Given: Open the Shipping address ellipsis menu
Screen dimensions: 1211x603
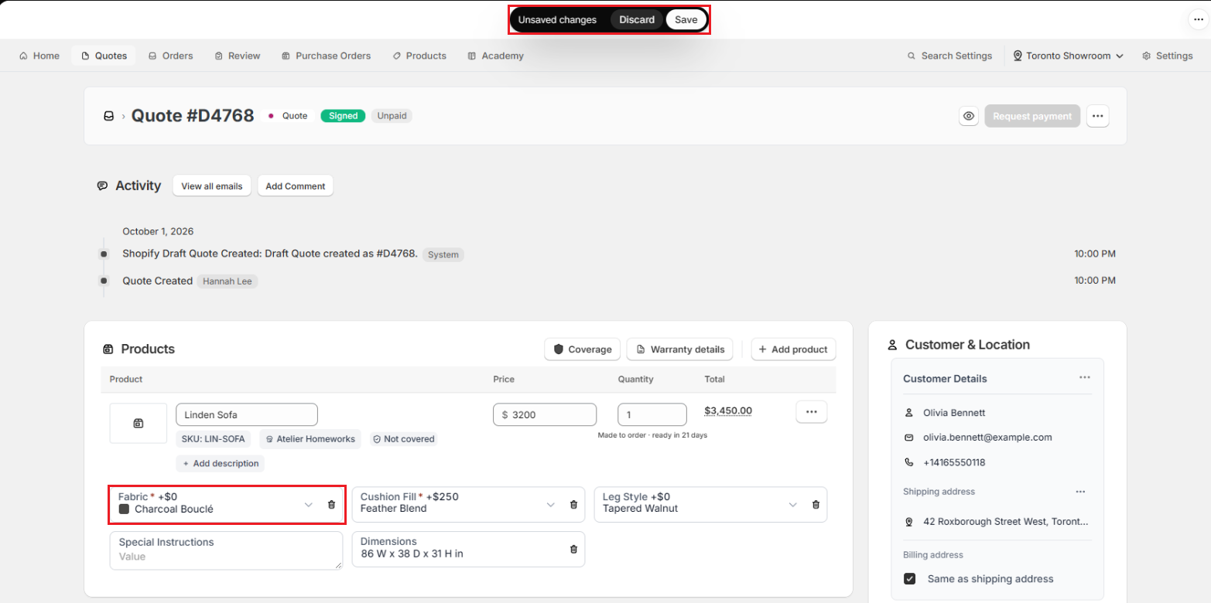Looking at the screenshot, I should tap(1080, 491).
